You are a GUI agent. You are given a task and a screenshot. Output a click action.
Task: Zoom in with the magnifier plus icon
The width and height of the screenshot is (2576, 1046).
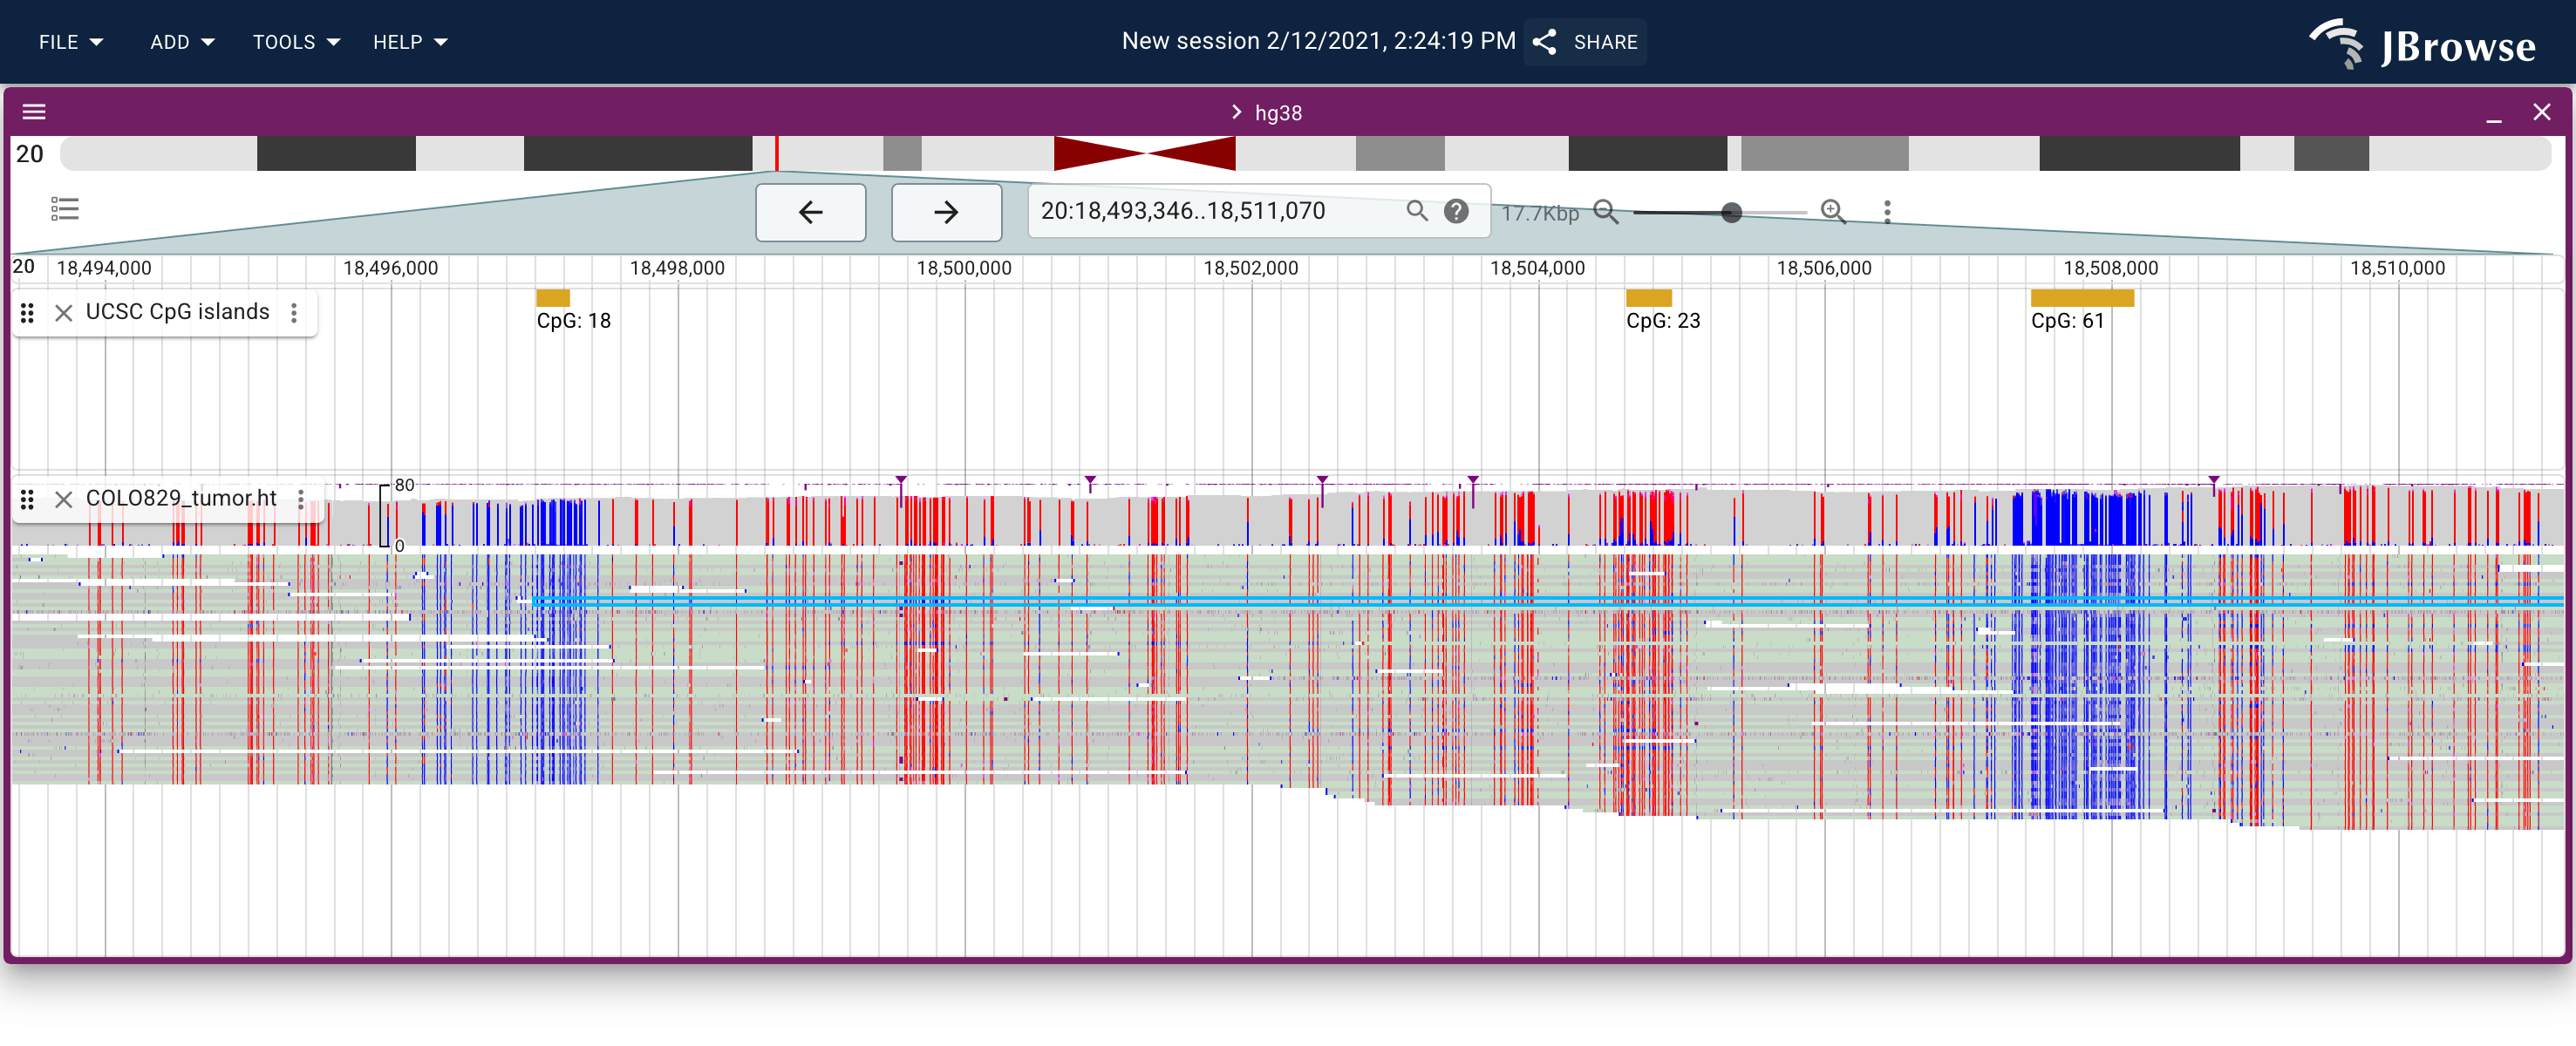pos(1832,211)
